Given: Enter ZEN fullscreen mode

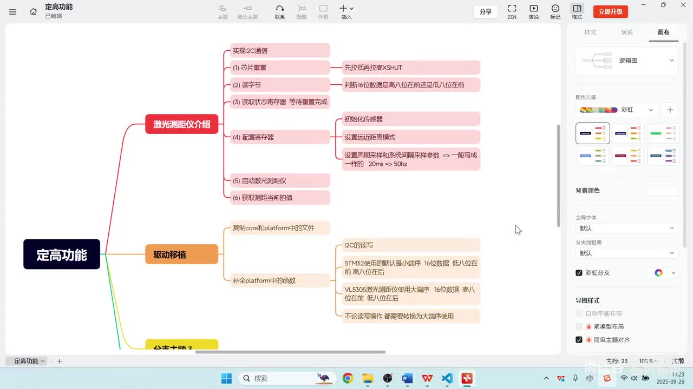Looking at the screenshot, I should coord(512,11).
